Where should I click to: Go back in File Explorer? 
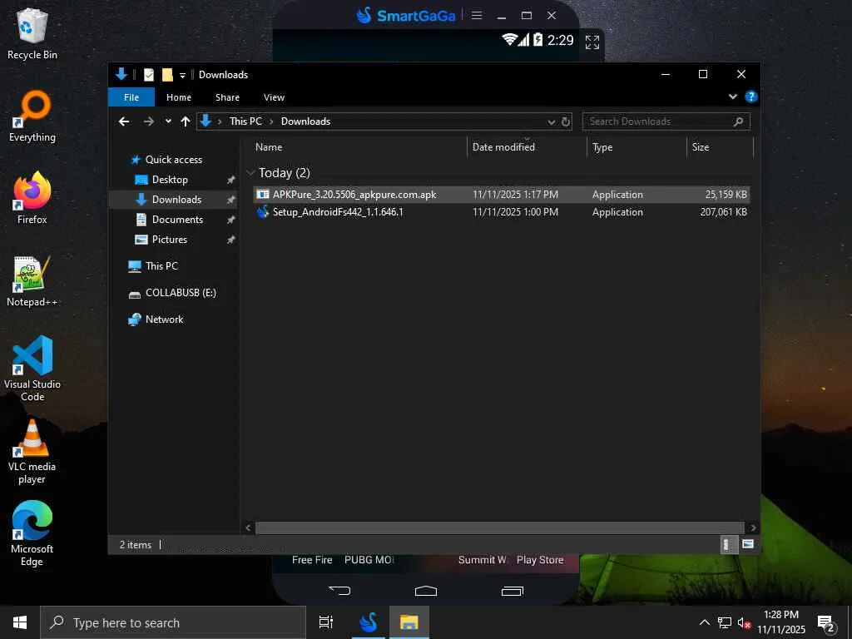coord(124,121)
